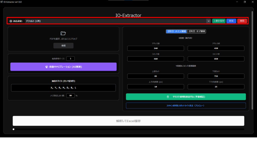Click the 推測参照ページ number field
The image size is (257, 144).
(x=71, y=59)
